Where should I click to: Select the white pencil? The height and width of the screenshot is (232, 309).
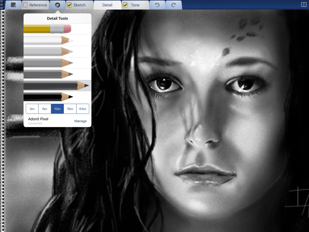click(x=57, y=40)
